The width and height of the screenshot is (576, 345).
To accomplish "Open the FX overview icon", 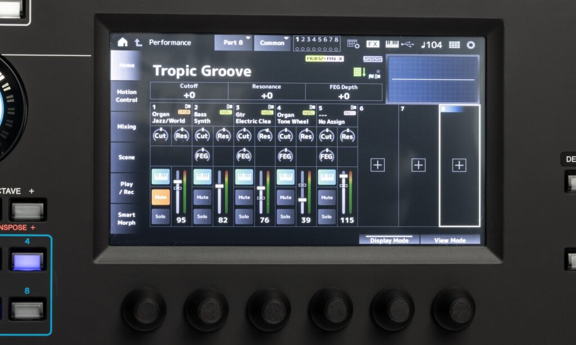I will point(373,44).
